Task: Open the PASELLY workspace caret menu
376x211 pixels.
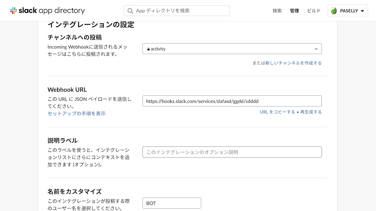Action: point(362,11)
